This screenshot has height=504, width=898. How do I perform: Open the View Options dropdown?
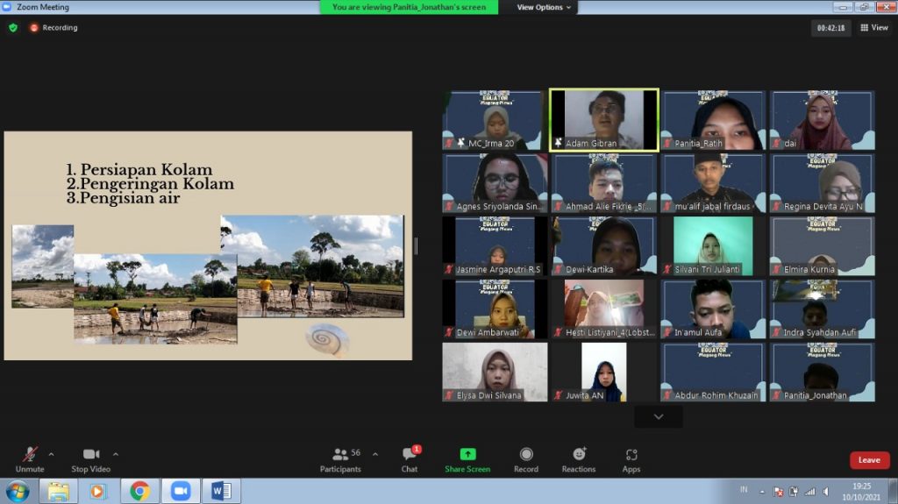click(544, 7)
